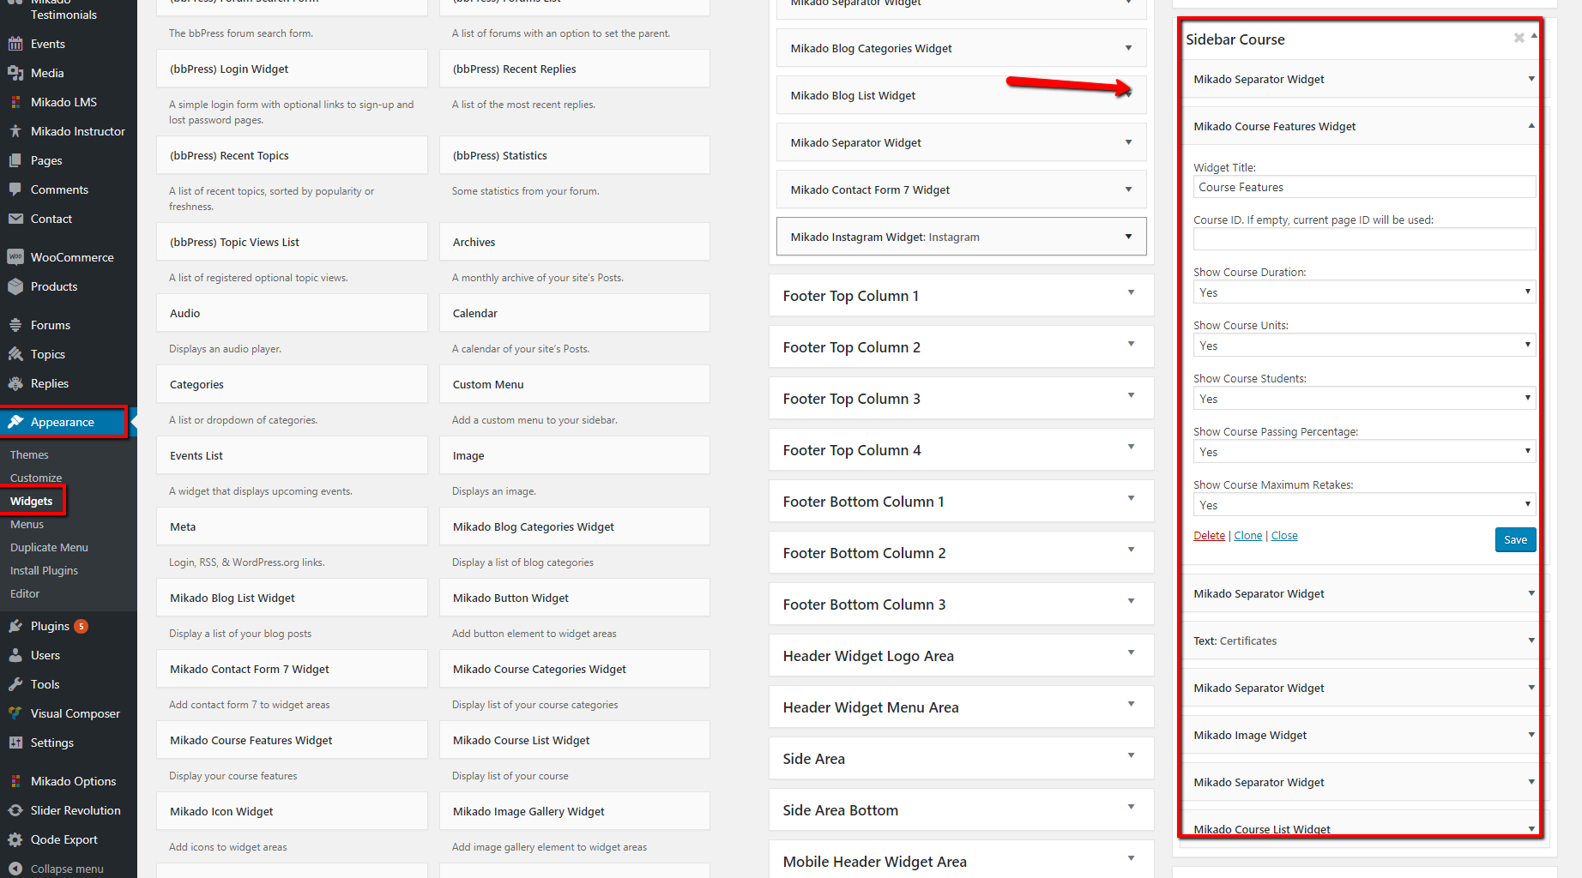Open Show Course Units dropdown
The image size is (1582, 878).
(1364, 346)
